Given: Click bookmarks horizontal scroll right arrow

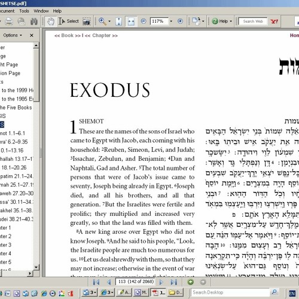Looking at the screenshot, I should [x=30, y=273].
